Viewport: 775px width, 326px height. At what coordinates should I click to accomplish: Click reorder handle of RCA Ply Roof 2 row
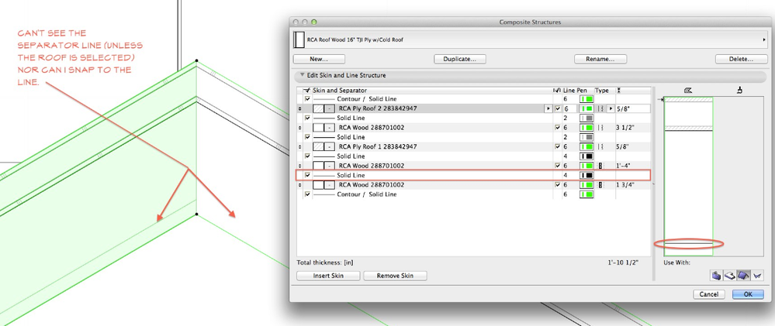point(299,108)
